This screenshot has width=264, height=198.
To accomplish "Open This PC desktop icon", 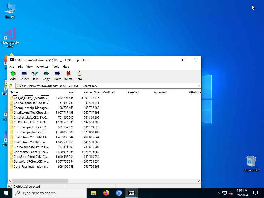I will click(x=10, y=11).
